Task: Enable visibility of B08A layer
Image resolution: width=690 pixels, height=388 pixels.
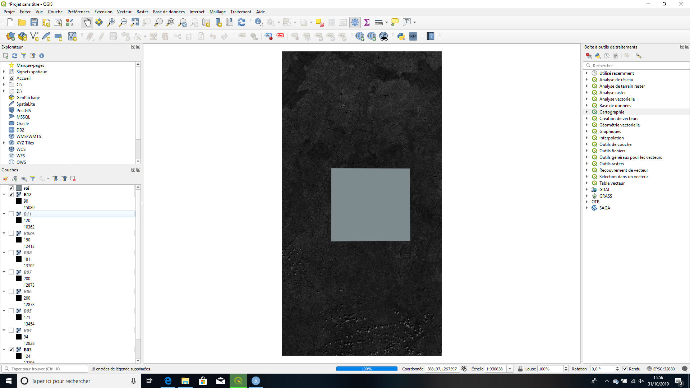Action: 11,234
